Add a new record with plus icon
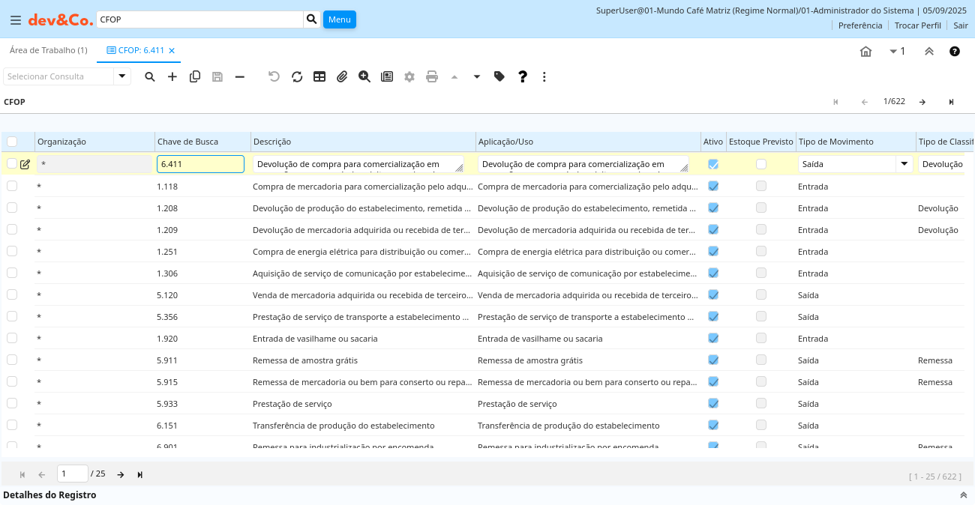The width and height of the screenshot is (975, 505). (172, 76)
